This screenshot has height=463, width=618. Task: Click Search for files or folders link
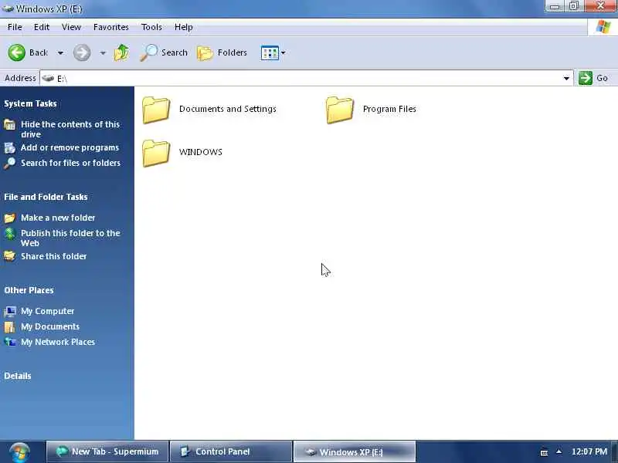point(70,163)
